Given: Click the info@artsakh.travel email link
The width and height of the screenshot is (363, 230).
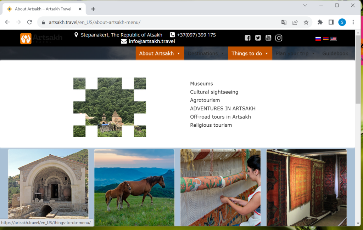Looking at the screenshot, I should click(x=152, y=41).
